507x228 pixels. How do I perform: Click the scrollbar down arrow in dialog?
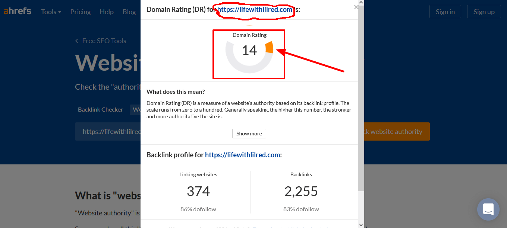click(x=361, y=225)
